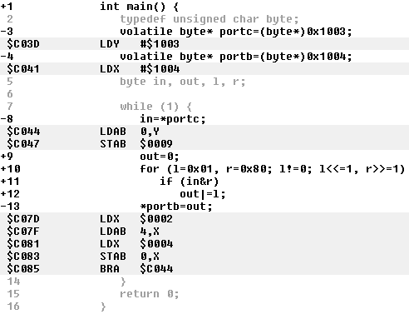409x314 pixels.
Task: Select the LDAB 4,X row at $C07F
Action: (x=204, y=232)
